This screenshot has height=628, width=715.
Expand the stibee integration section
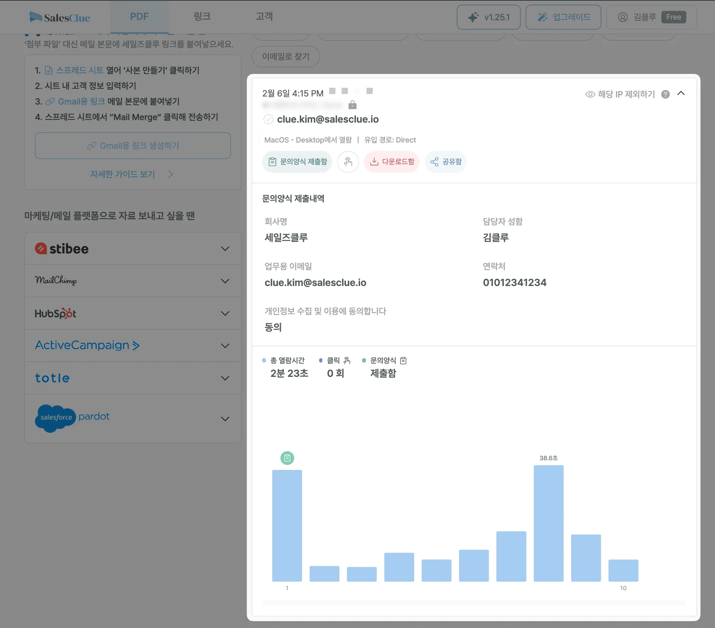coord(225,248)
